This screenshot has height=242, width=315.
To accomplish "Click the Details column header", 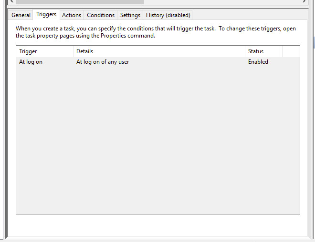I will (x=159, y=51).
